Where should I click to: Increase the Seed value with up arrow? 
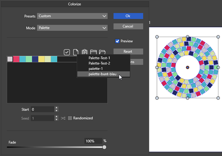(57, 116)
